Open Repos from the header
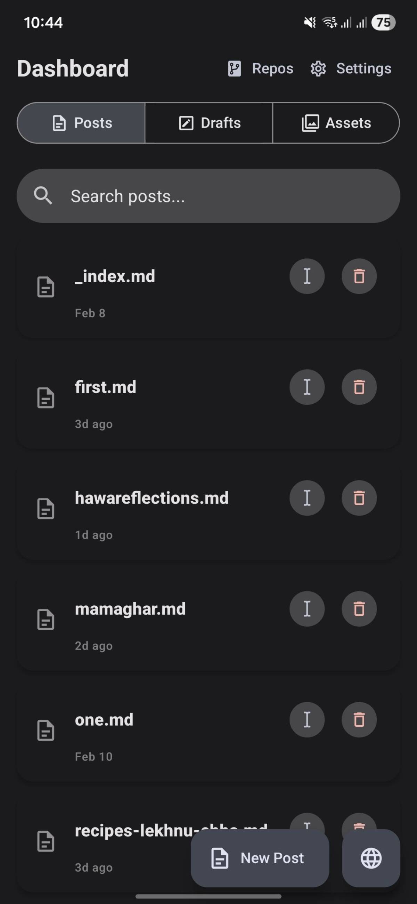The width and height of the screenshot is (417, 904). pos(260,68)
